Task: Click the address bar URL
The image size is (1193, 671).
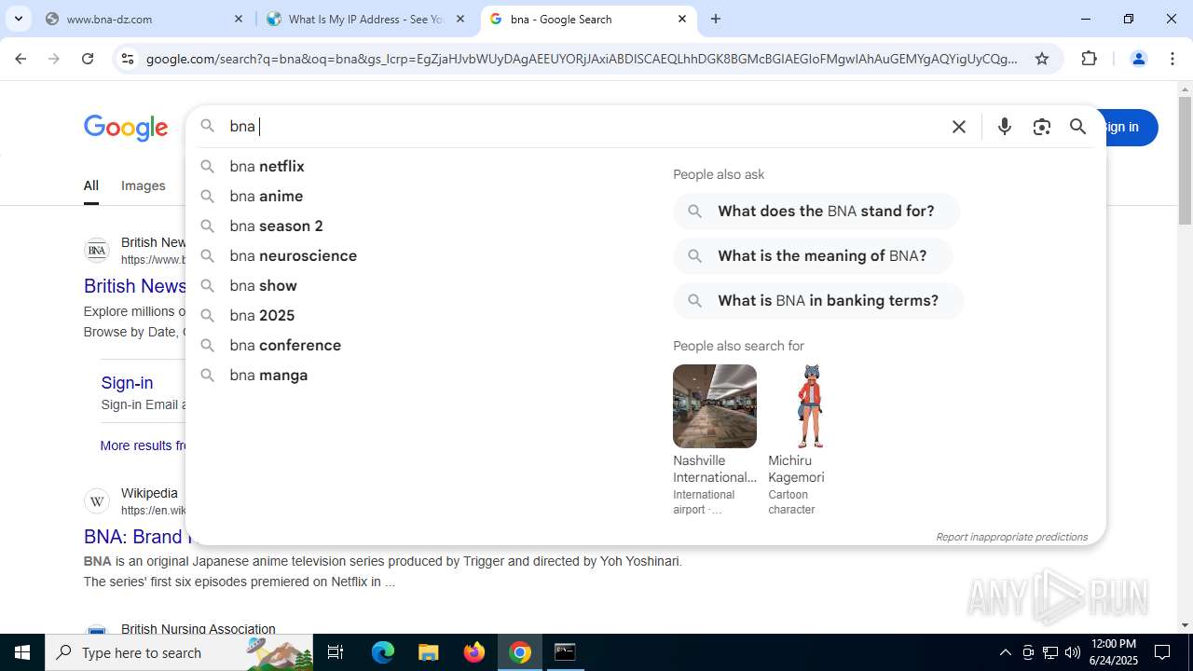Action: [582, 59]
